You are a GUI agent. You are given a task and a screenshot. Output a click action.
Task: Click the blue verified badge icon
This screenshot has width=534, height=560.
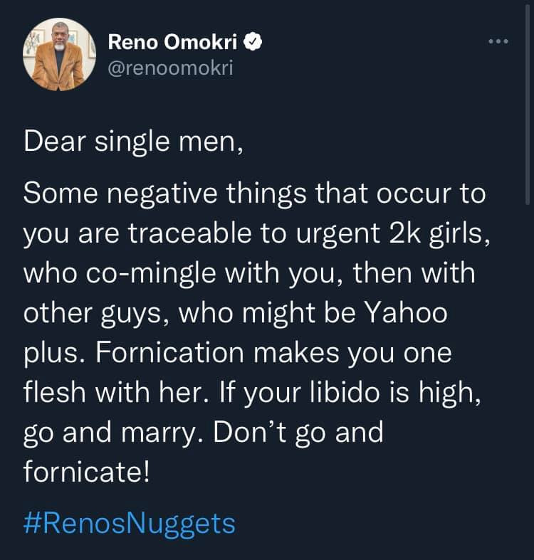pyautogui.click(x=254, y=43)
